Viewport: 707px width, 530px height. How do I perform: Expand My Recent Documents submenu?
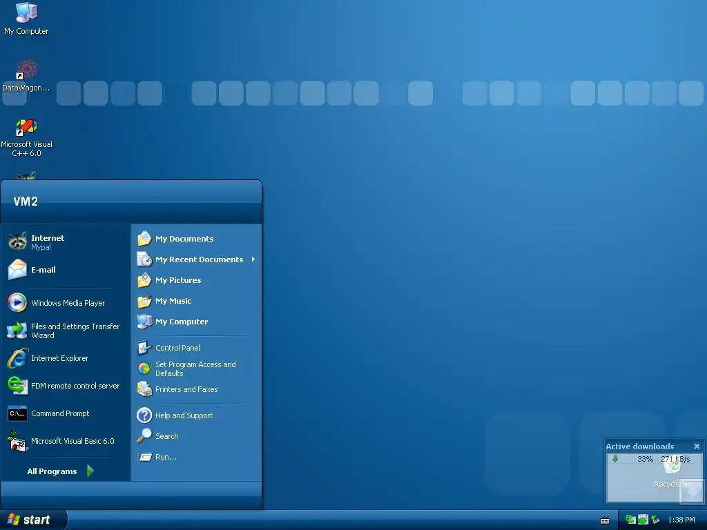(197, 259)
